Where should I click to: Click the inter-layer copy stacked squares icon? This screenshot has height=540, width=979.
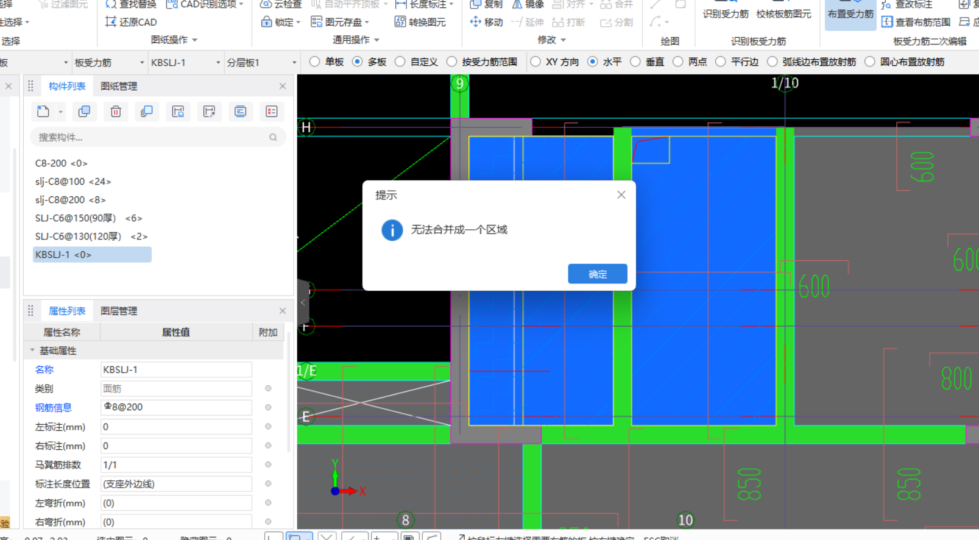pos(147,112)
